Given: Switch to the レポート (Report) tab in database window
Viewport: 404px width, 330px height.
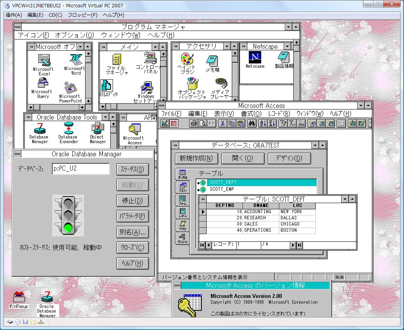Looking at the screenshot, I should [183, 213].
